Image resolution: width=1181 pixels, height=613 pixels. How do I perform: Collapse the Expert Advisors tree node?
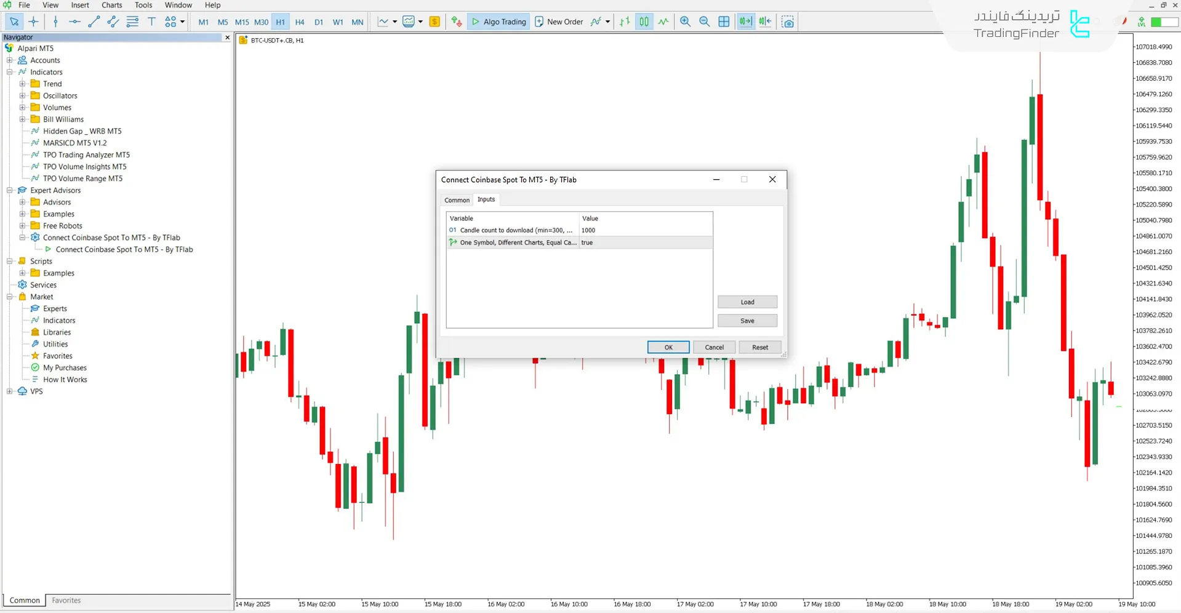click(10, 190)
